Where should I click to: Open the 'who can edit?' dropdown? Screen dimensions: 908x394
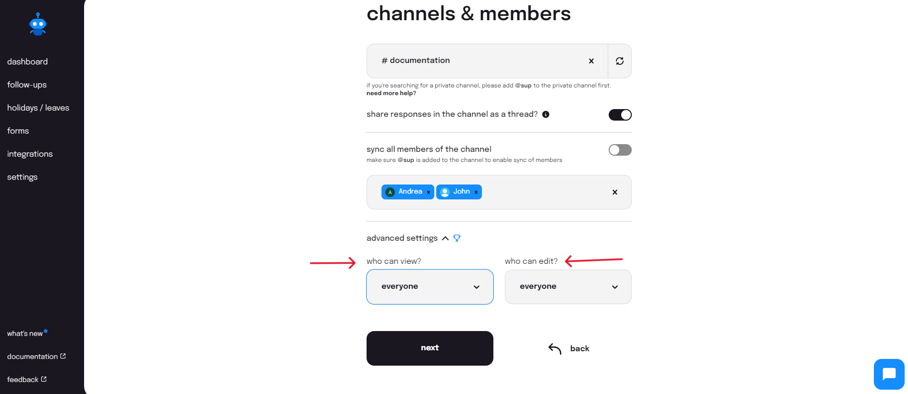point(568,287)
